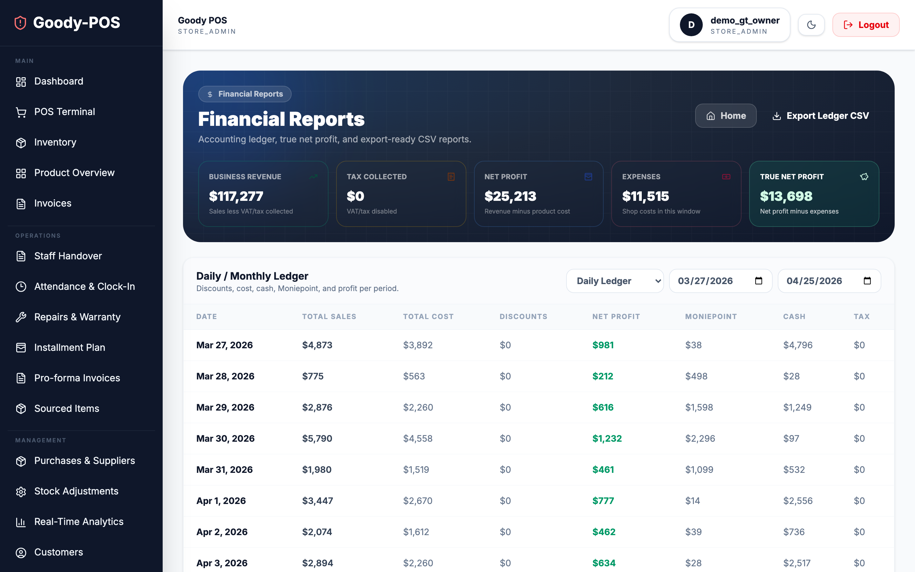The width and height of the screenshot is (915, 572).
Task: Open the start date picker showing 03/27/2026
Action: [x=720, y=281]
